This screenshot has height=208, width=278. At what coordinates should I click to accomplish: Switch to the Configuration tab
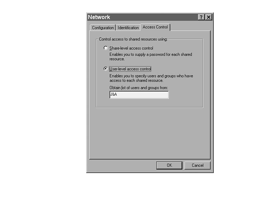pos(103,28)
